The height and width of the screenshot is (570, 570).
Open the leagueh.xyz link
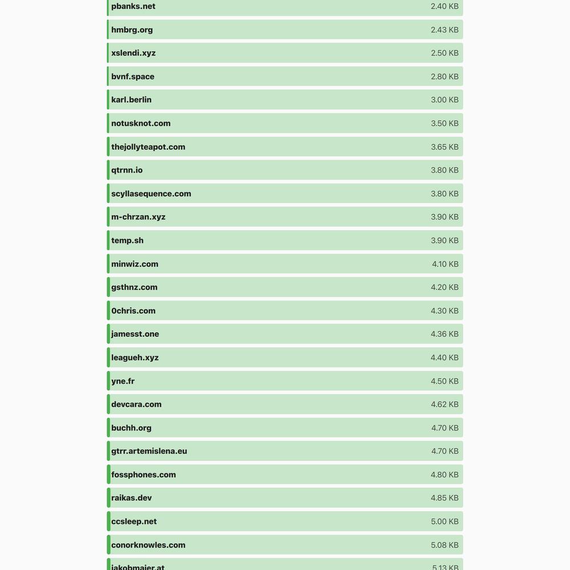coord(135,358)
